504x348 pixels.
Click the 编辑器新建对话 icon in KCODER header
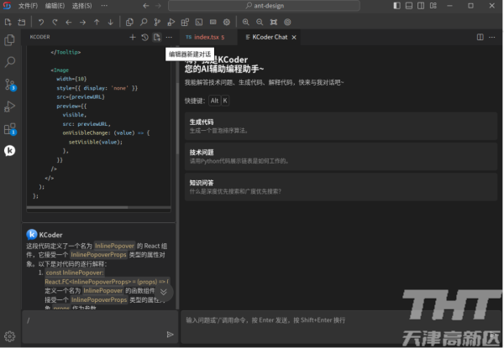click(157, 37)
